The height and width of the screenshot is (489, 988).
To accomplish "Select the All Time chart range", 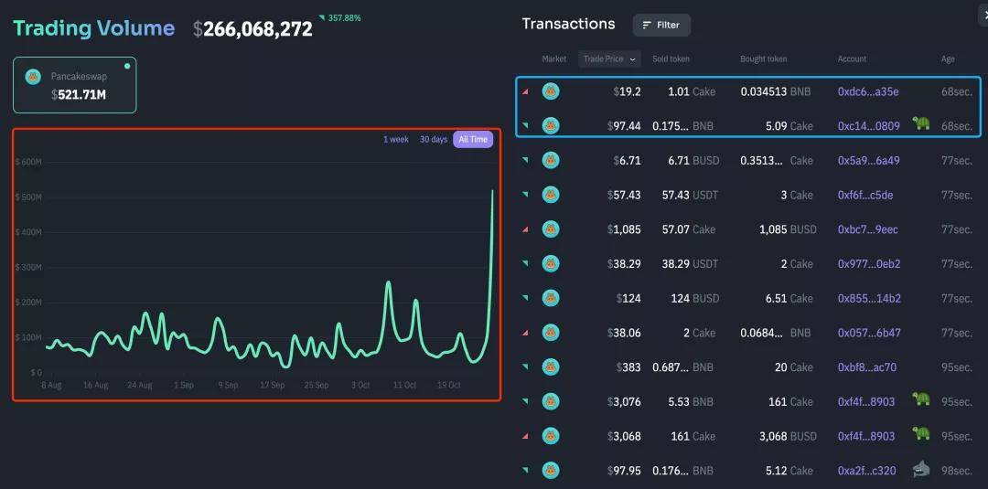I will point(473,140).
